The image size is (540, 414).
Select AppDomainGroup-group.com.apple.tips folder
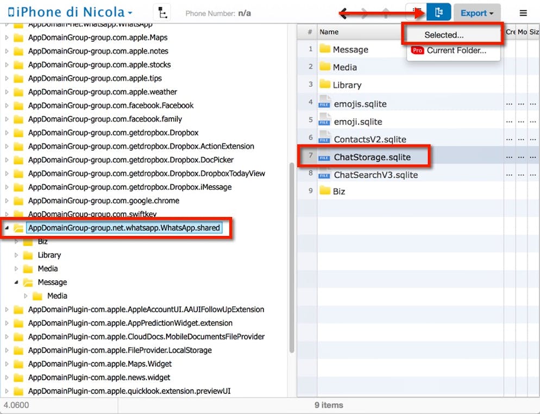tap(95, 78)
